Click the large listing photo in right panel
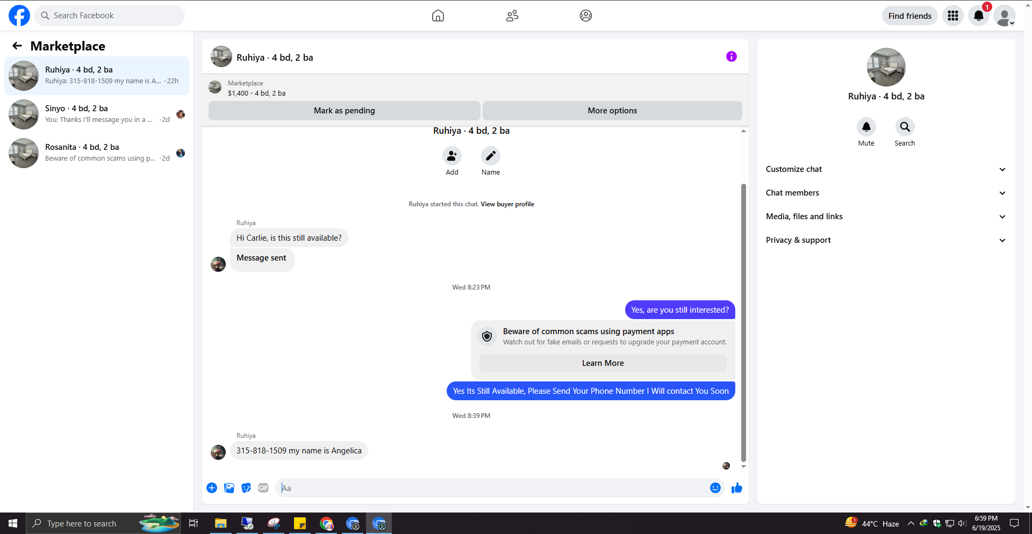 (886, 67)
